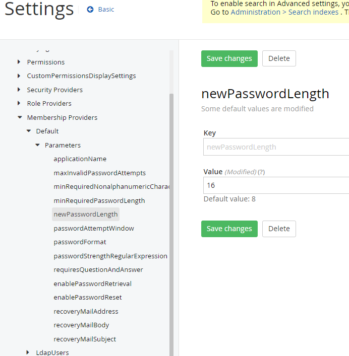The image size is (349, 356).
Task: Select newPasswordLength in the tree
Action: point(86,215)
